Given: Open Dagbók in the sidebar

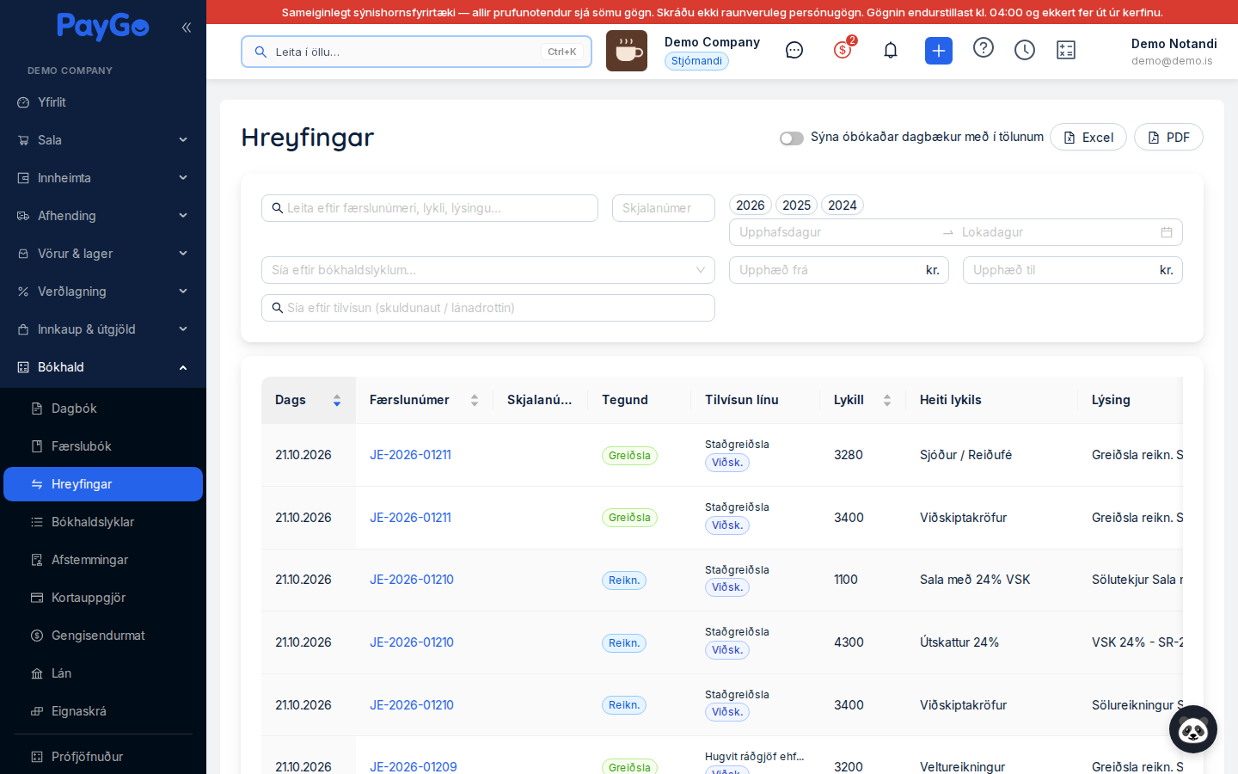Looking at the screenshot, I should pos(103,408).
